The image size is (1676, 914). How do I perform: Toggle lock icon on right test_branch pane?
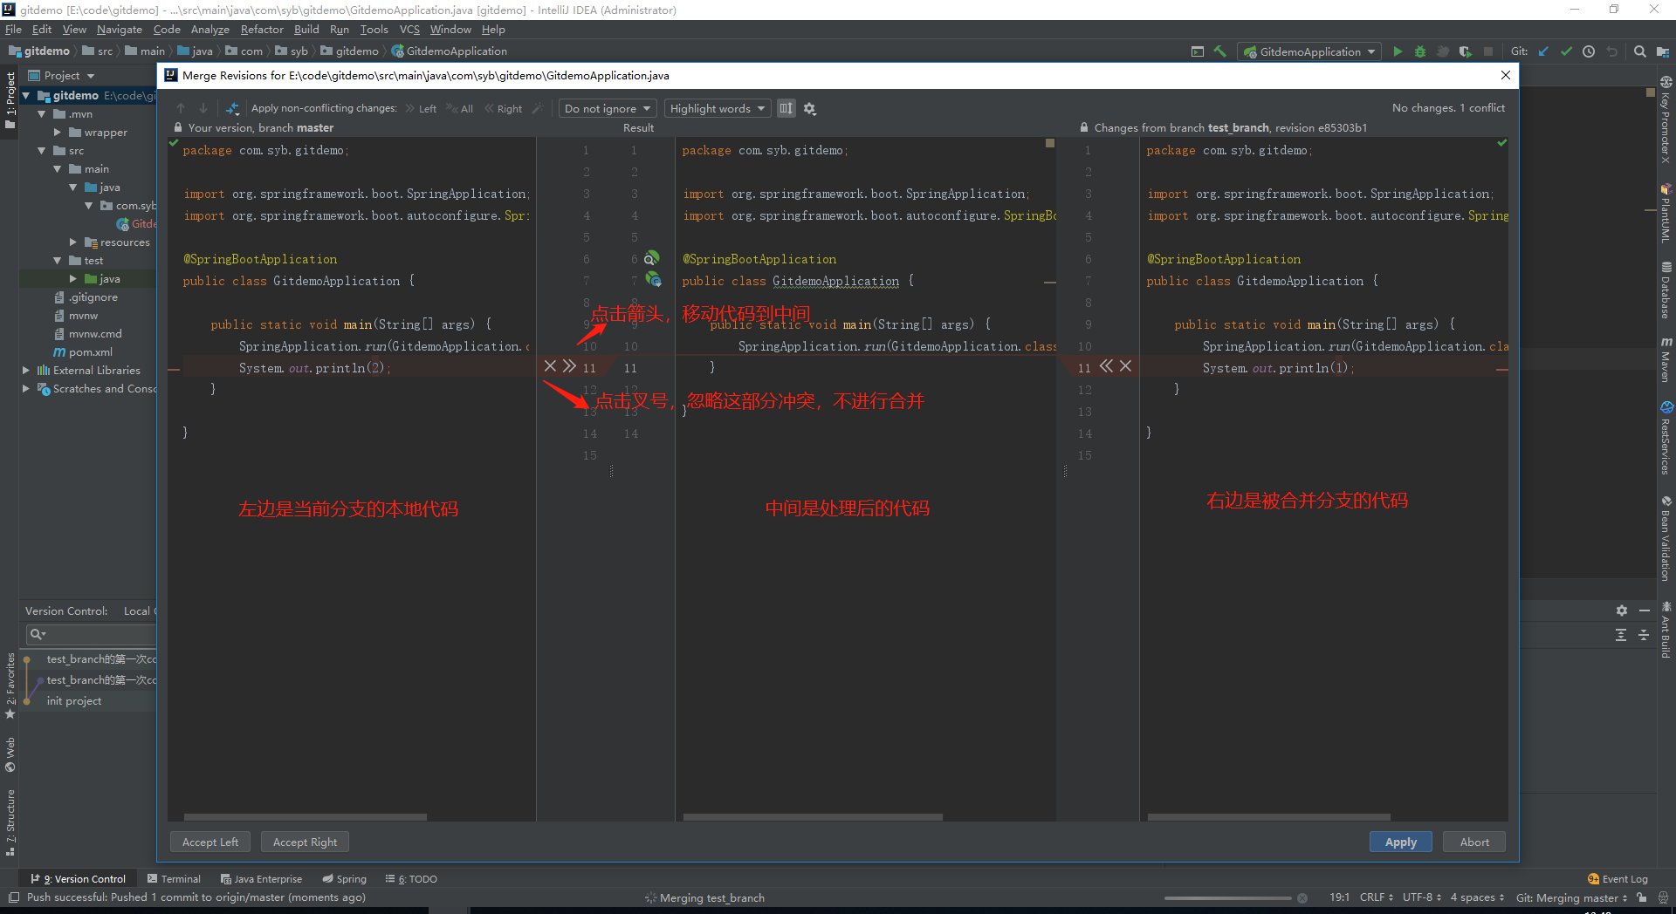coord(1084,128)
